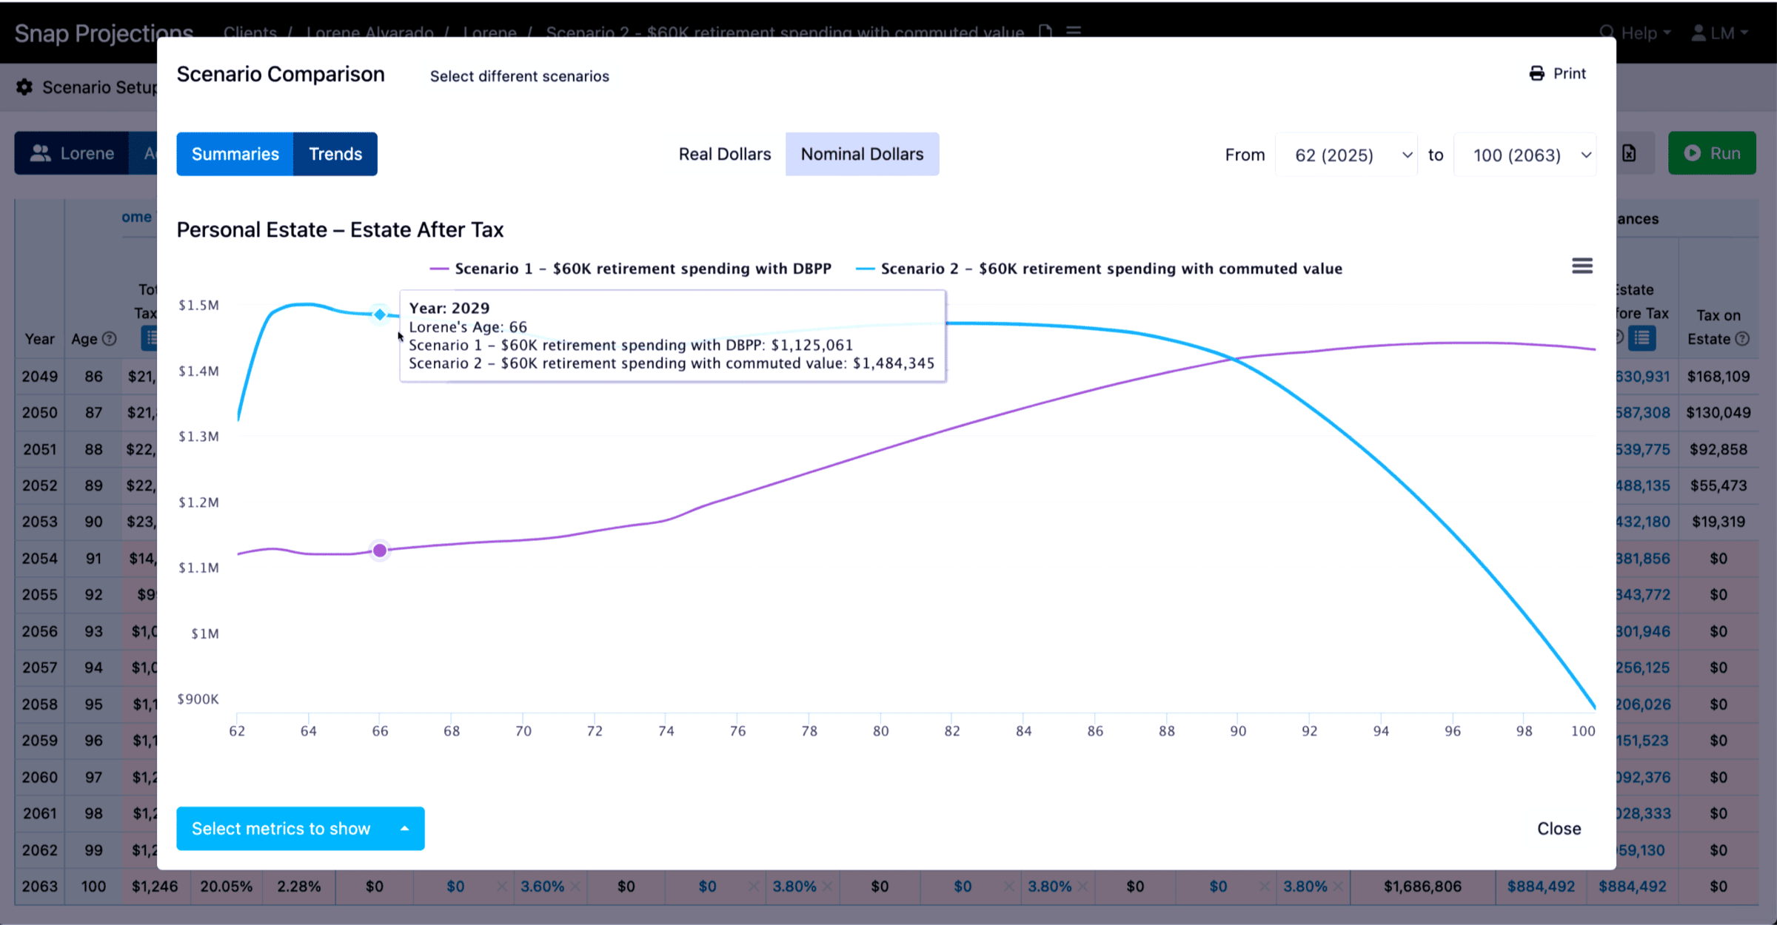
Task: Click the 2063 year cell in last row
Action: point(40,887)
